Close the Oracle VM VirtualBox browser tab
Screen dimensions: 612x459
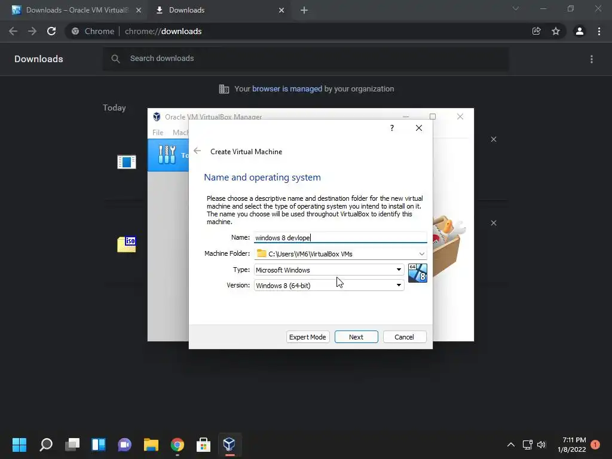coord(139,10)
